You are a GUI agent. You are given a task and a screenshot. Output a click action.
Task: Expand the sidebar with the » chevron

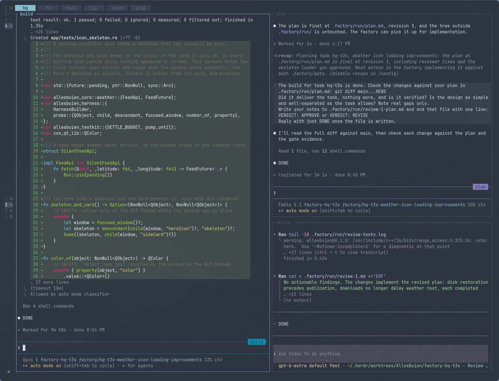9,372
